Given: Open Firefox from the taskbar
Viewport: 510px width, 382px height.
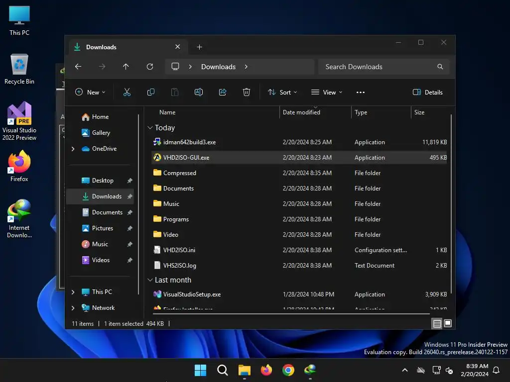Looking at the screenshot, I should point(266,370).
